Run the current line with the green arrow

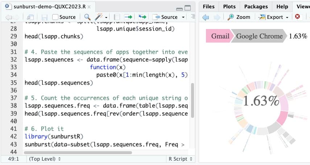pyautogui.click(x=128, y=17)
